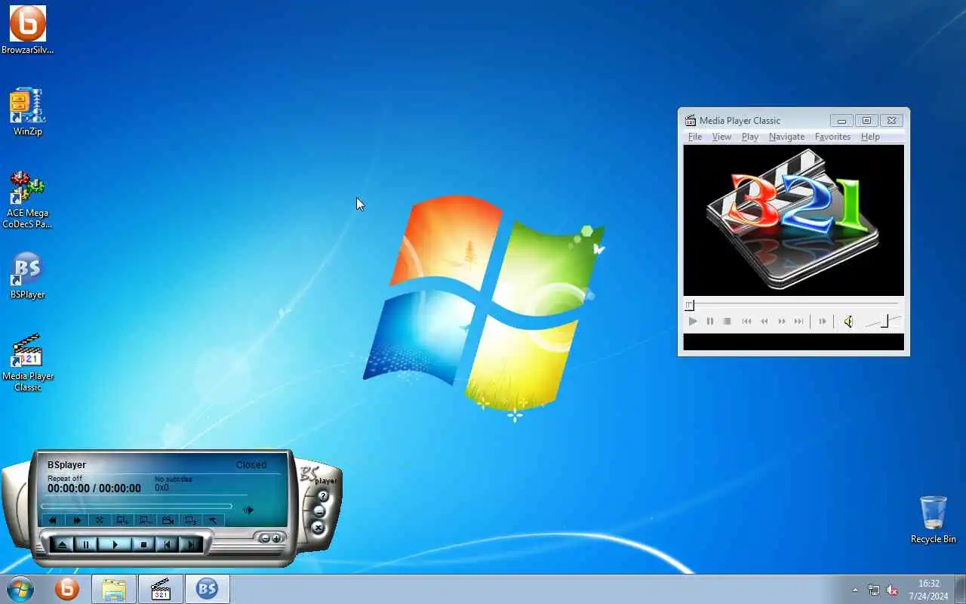Click the Media Player Classic taskbar button
966x604 pixels.
(161, 589)
